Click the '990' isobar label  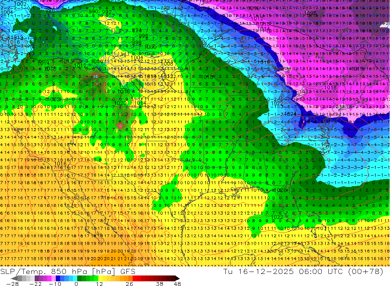click(x=94, y=12)
